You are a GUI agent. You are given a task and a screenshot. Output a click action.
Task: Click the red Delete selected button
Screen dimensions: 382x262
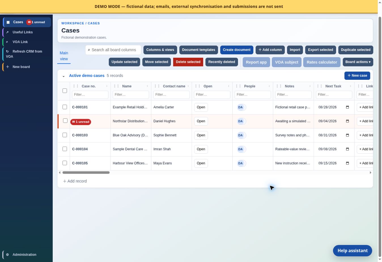click(x=188, y=62)
